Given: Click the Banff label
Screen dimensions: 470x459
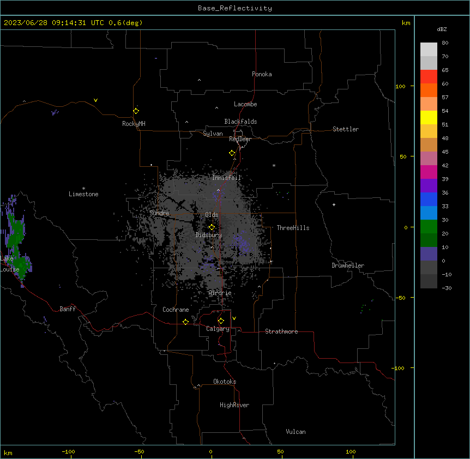Looking at the screenshot, I should 68,309.
